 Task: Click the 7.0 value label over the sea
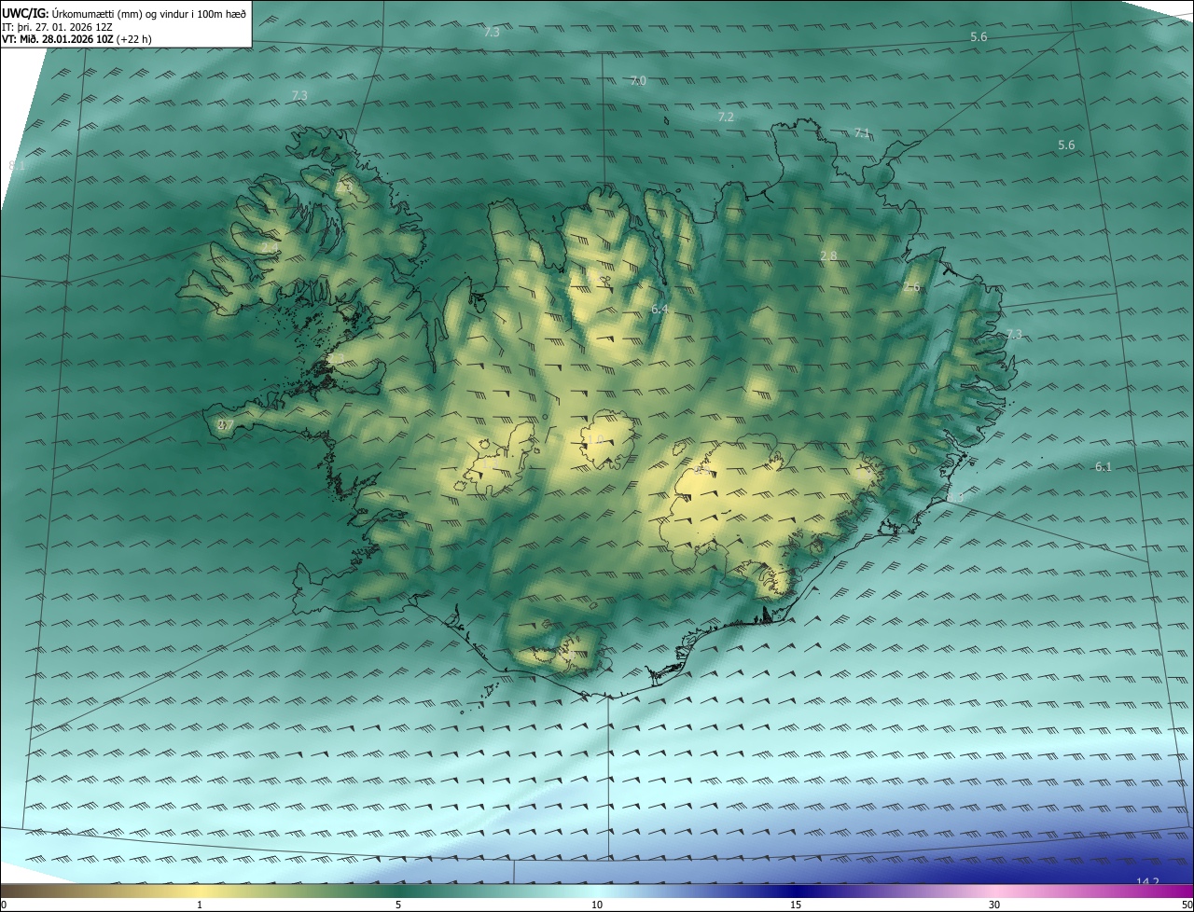[638, 81]
